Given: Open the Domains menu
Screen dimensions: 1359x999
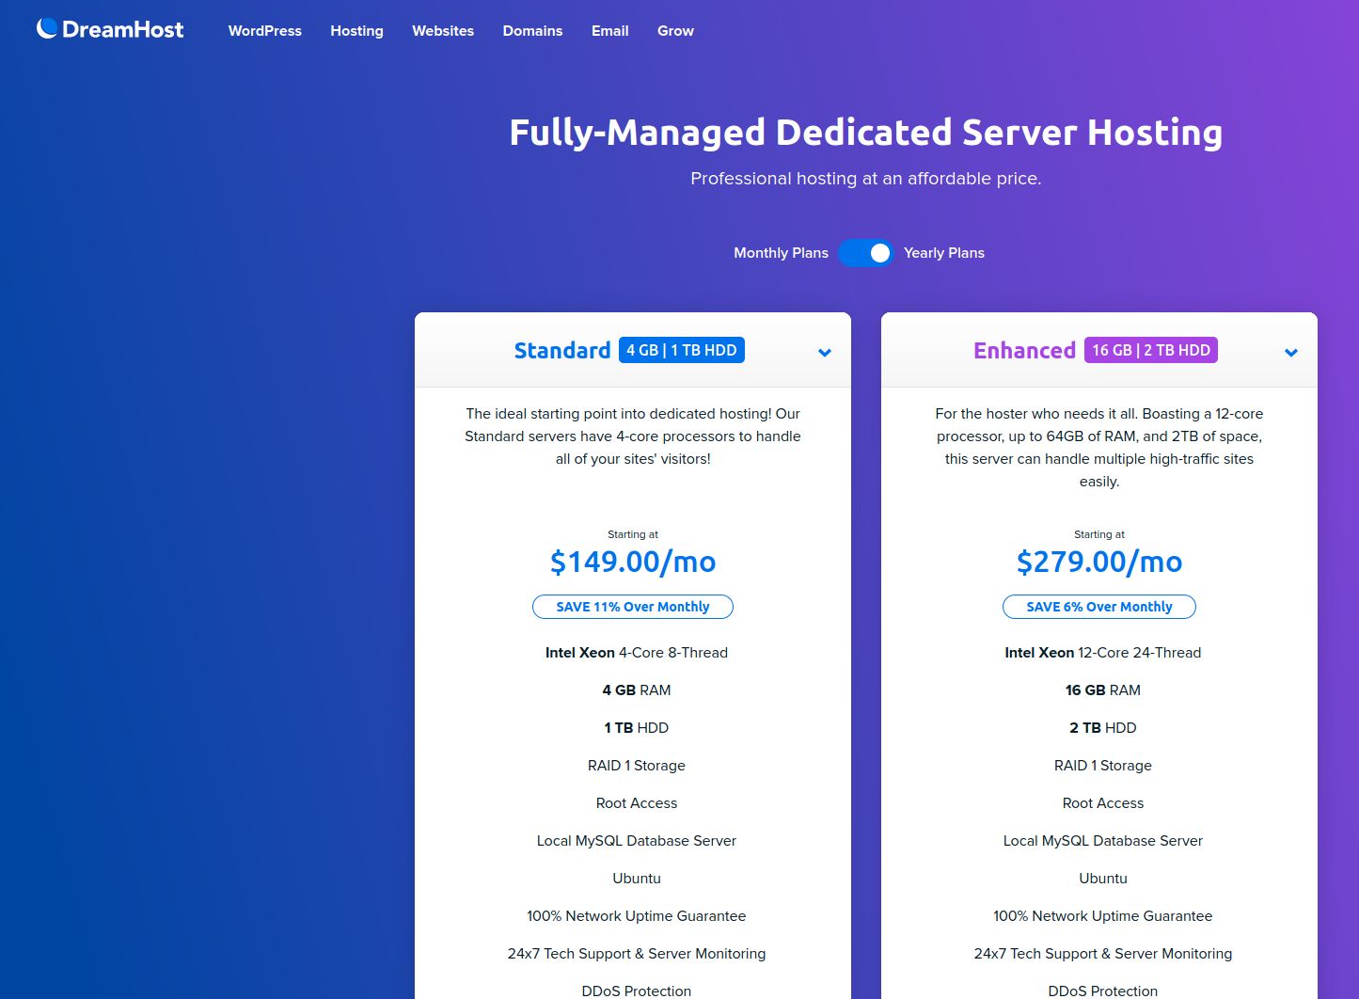Looking at the screenshot, I should [x=532, y=30].
